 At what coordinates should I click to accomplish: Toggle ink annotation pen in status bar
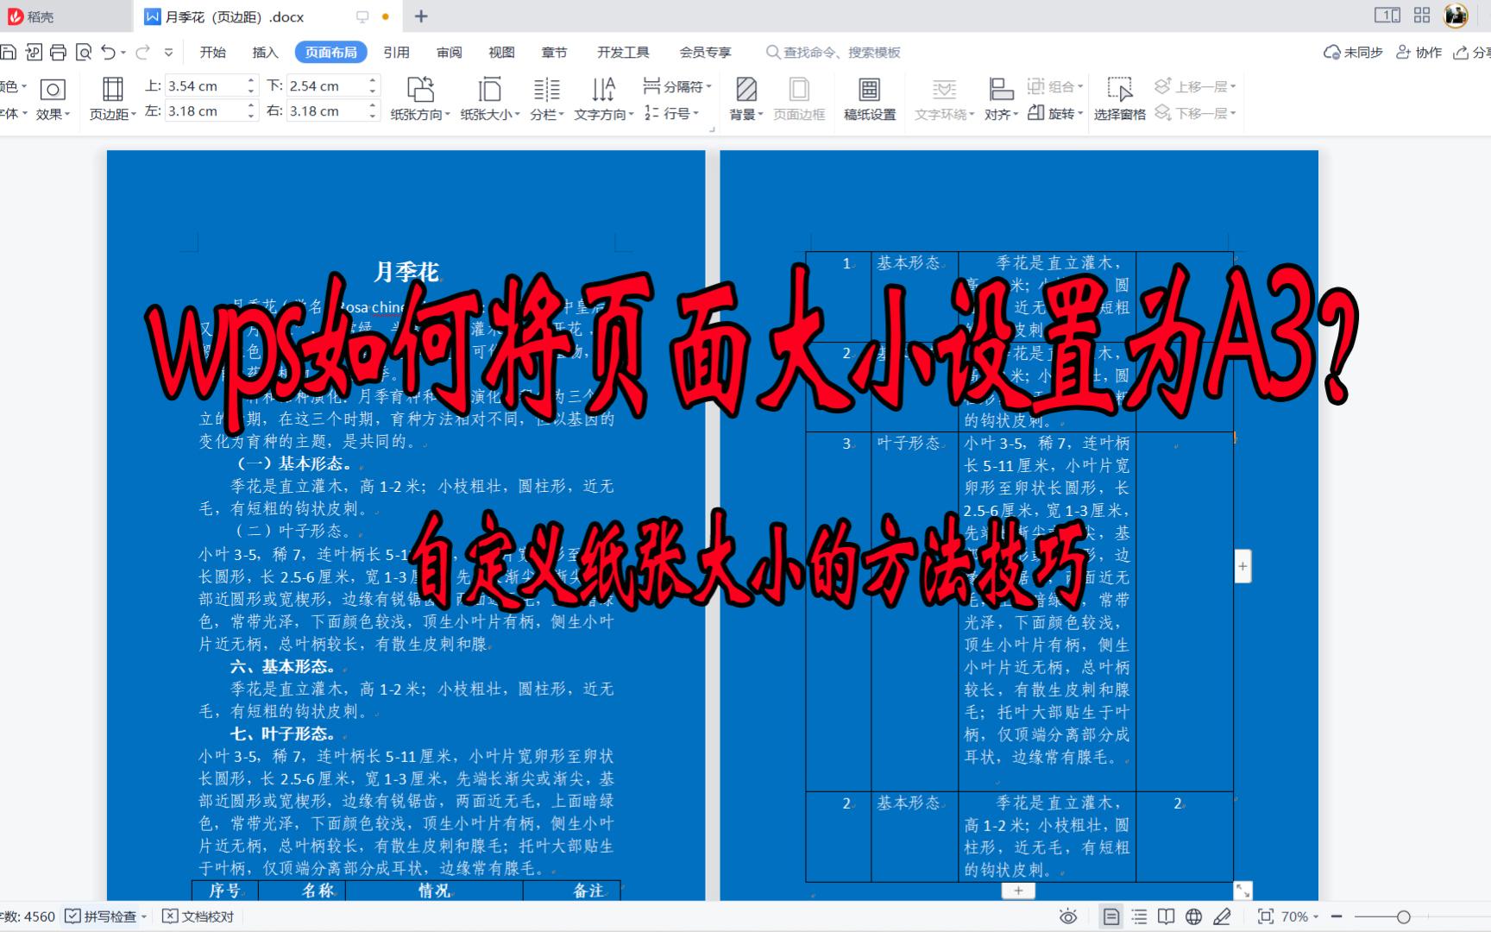tap(1224, 916)
